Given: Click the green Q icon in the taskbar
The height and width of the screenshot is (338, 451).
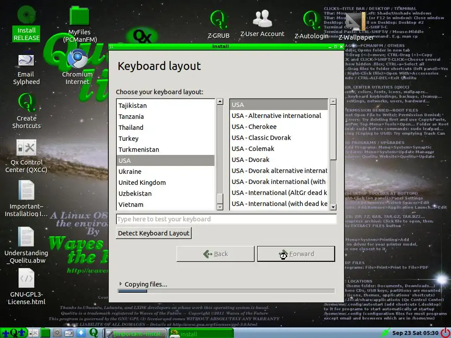Looking at the screenshot, I should (x=93, y=333).
